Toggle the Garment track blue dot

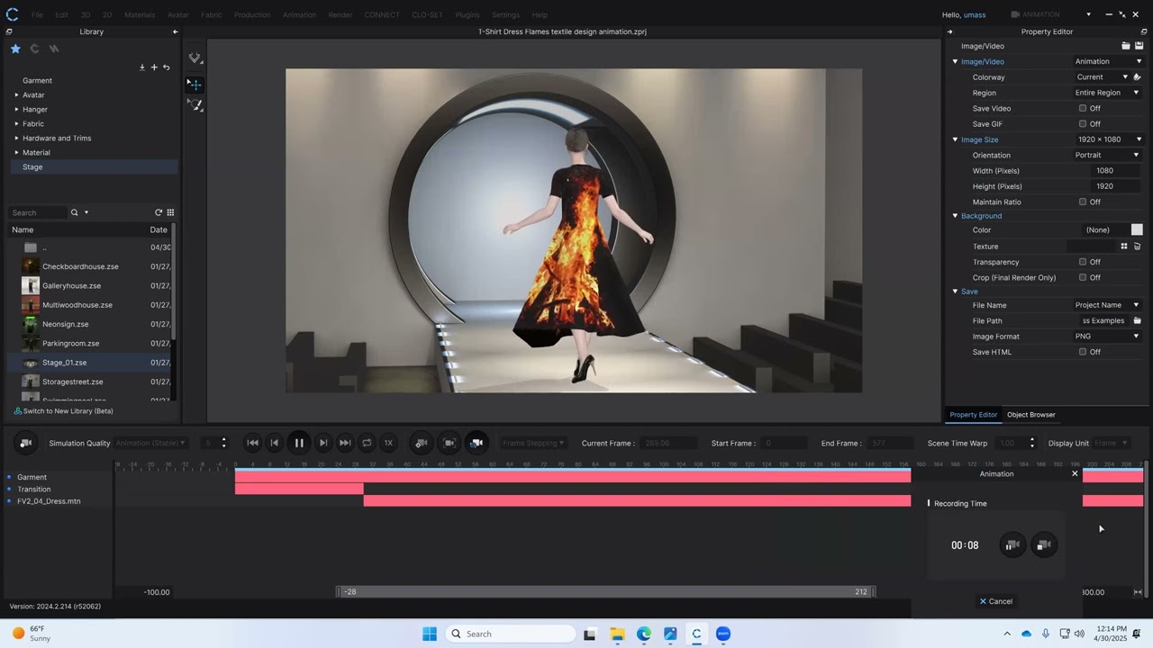[x=9, y=477]
